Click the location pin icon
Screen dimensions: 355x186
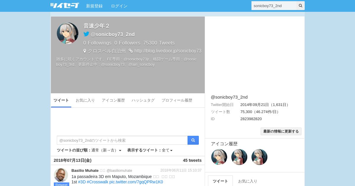pyautogui.click(x=85, y=51)
